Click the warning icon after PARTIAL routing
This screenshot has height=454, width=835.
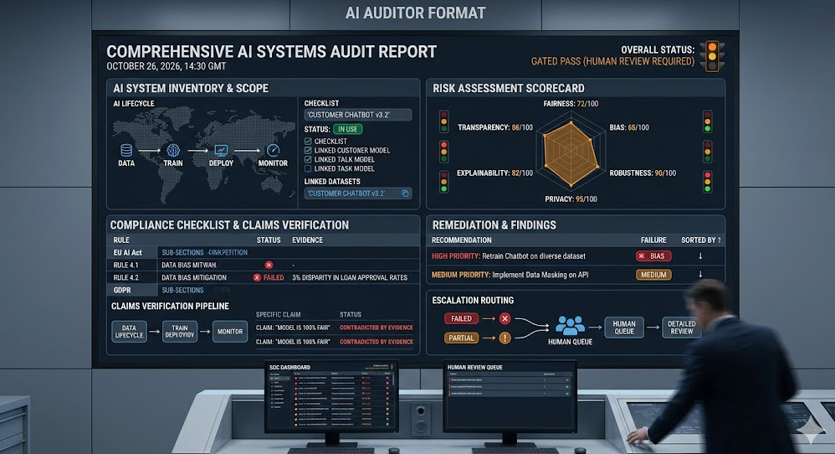[x=505, y=338]
